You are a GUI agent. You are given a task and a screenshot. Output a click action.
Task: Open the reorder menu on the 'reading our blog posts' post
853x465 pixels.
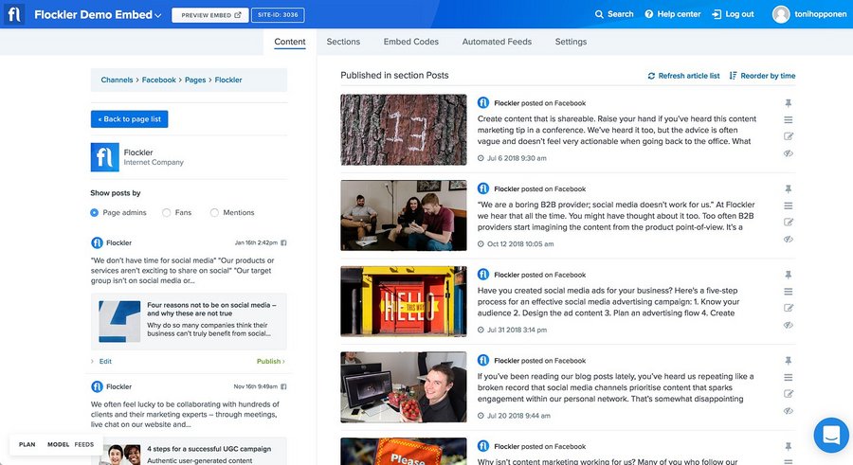click(789, 378)
